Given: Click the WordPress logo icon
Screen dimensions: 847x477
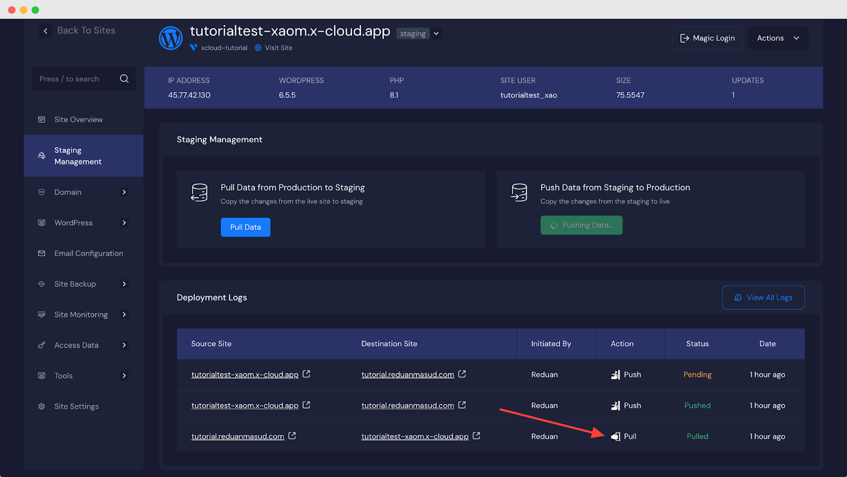Looking at the screenshot, I should coord(170,38).
